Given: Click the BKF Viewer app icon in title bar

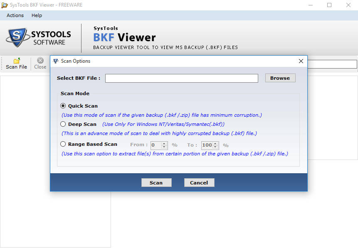Looking at the screenshot, I should tap(5, 5).
